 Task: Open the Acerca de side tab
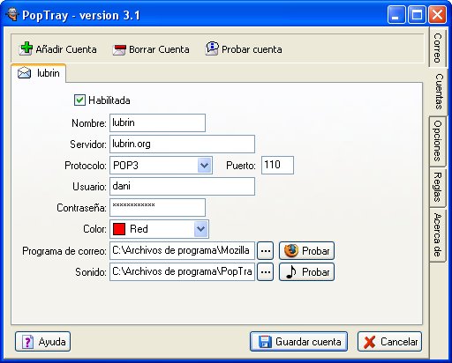click(438, 235)
